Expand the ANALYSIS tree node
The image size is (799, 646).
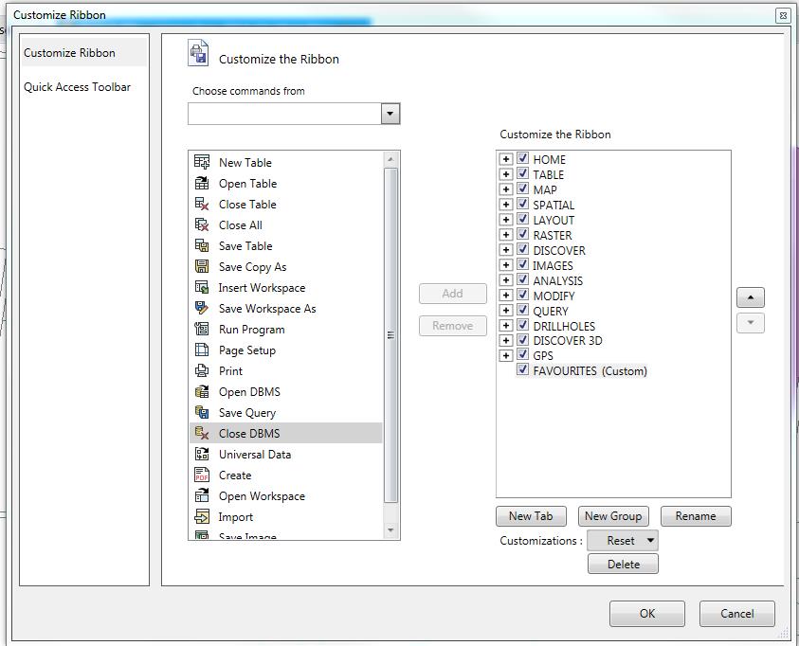point(505,280)
